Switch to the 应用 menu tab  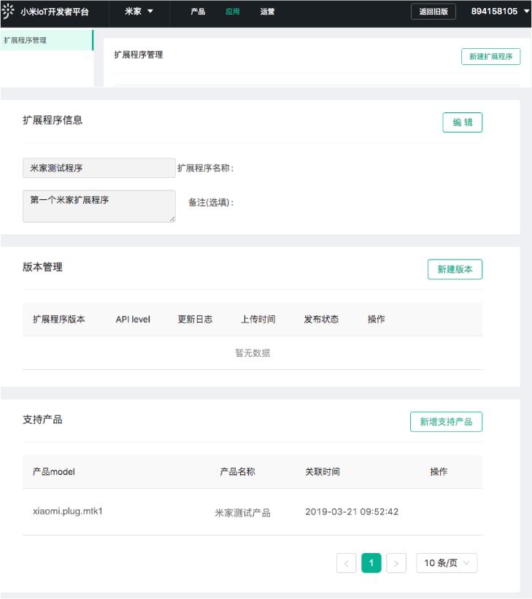click(x=233, y=12)
